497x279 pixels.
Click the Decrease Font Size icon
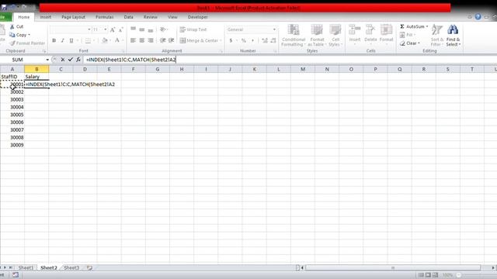coord(121,29)
